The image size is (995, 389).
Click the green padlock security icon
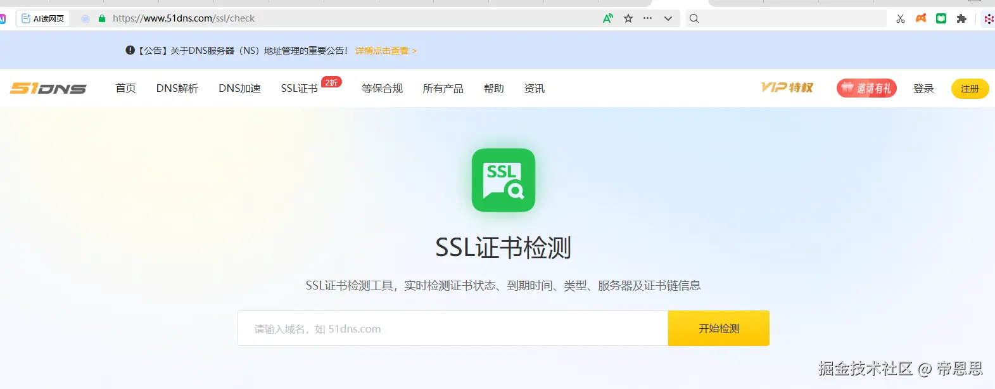(102, 18)
